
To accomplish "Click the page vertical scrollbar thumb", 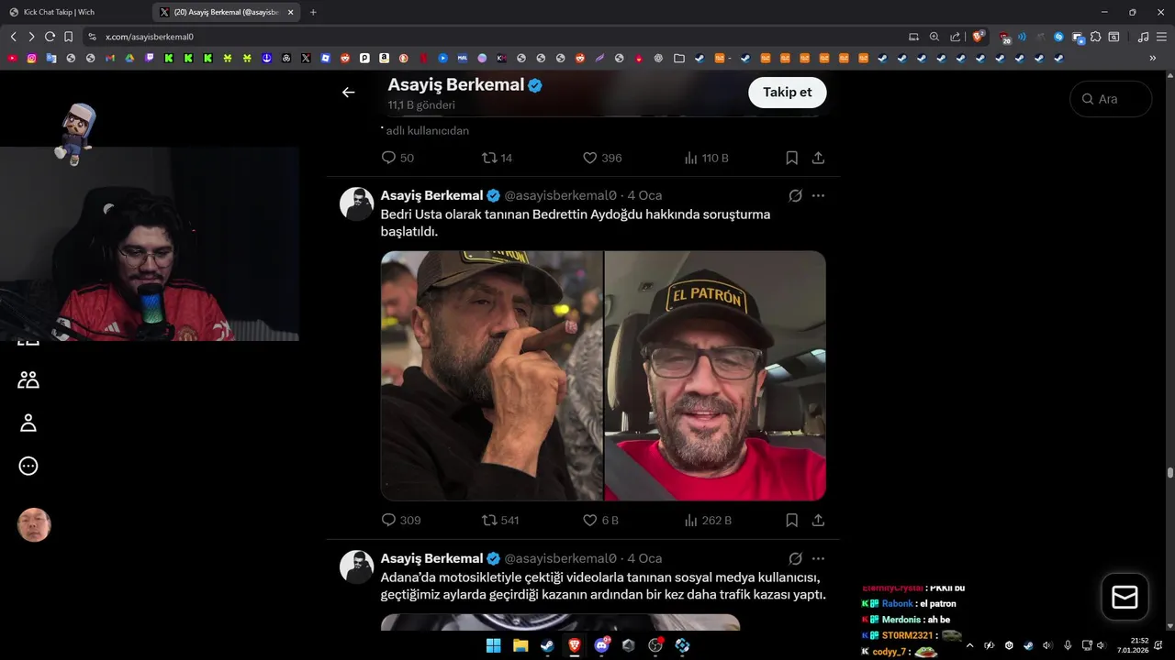I will click(x=1169, y=473).
